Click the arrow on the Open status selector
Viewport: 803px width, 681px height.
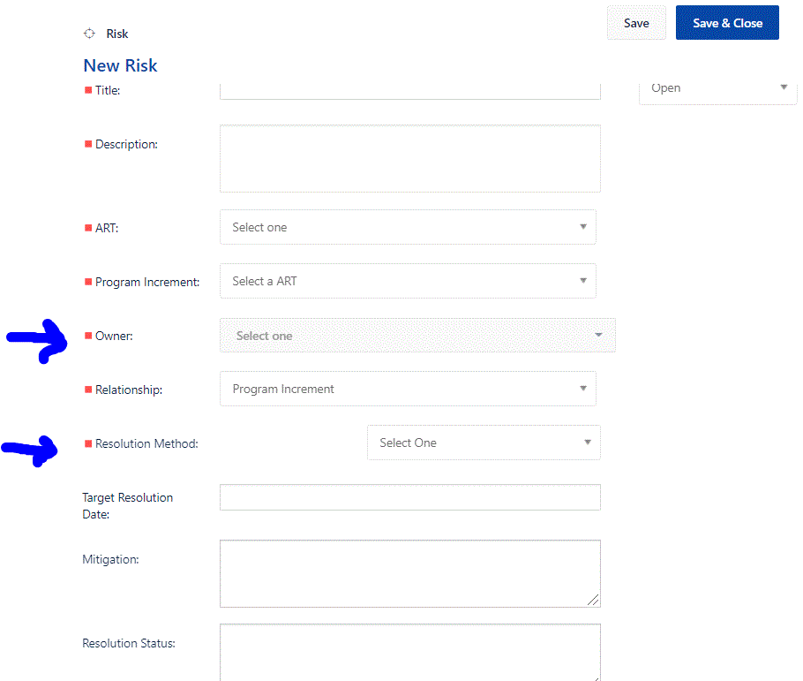click(783, 87)
